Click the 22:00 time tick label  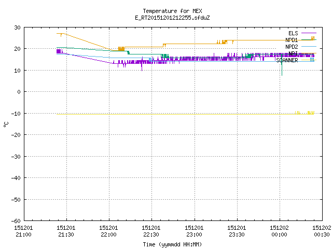tap(108, 234)
